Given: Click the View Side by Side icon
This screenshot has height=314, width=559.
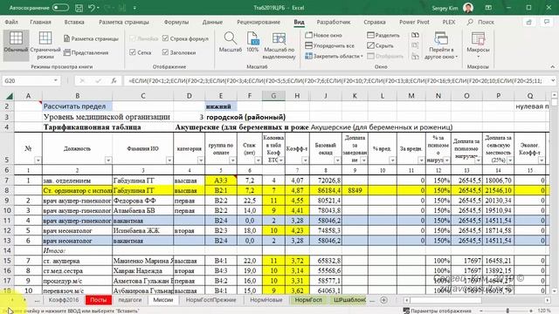Looking at the screenshot, I should pos(415,35).
